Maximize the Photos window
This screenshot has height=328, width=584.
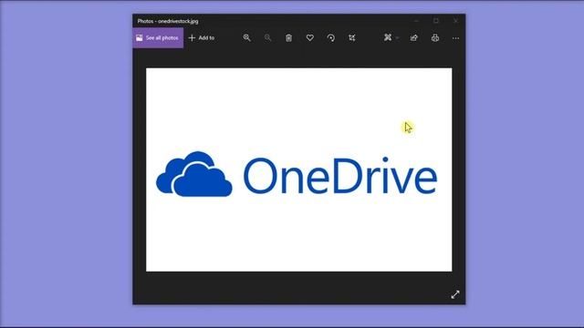pos(436,21)
